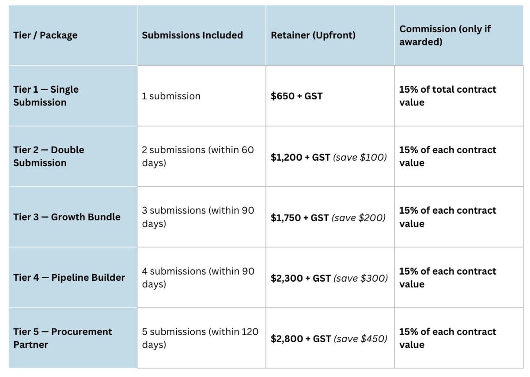
Task: Click the Submissions Included column header
Action: (192, 35)
